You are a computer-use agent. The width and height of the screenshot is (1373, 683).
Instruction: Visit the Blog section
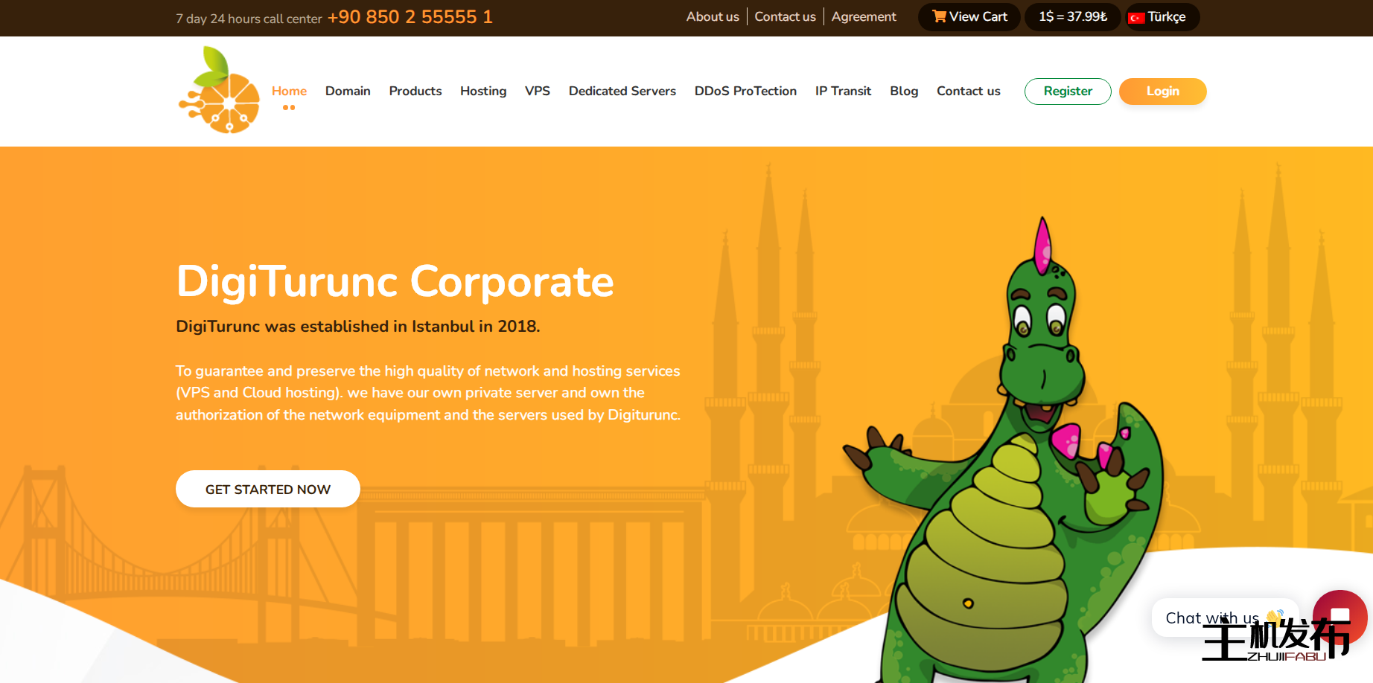click(x=904, y=91)
